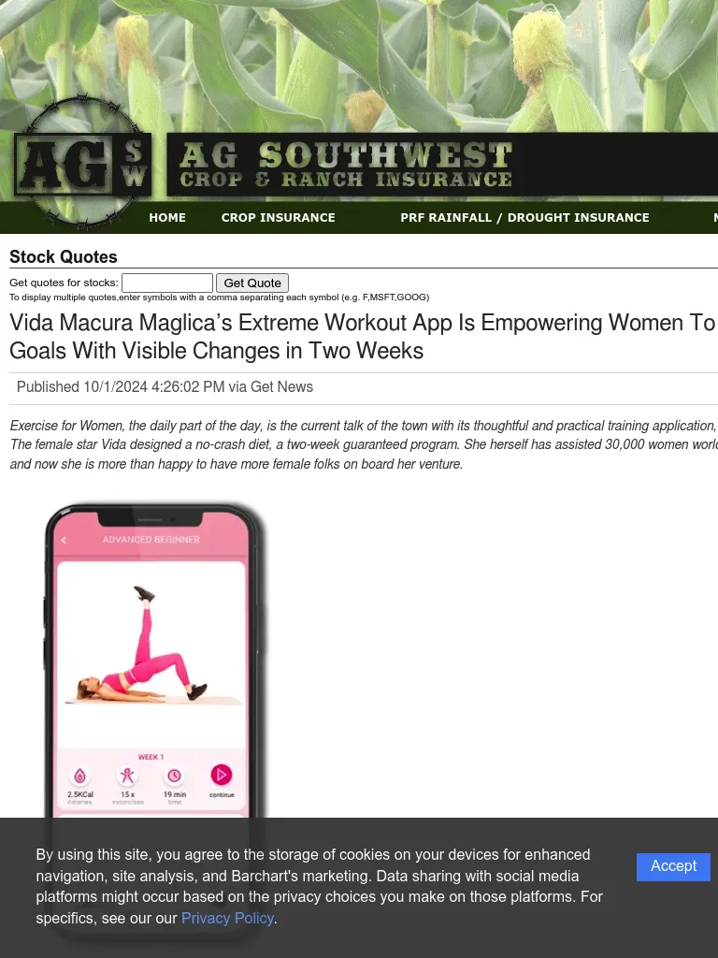Image resolution: width=718 pixels, height=958 pixels.
Task: Accept the cookie consent notice
Action: point(673,867)
